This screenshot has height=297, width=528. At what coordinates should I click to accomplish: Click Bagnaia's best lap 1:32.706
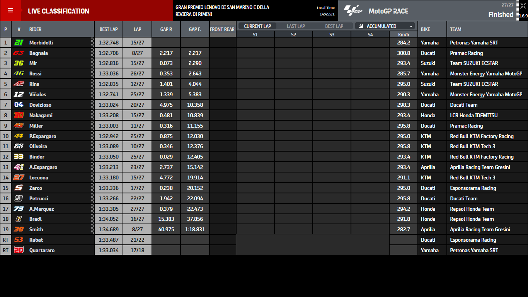coord(109,53)
